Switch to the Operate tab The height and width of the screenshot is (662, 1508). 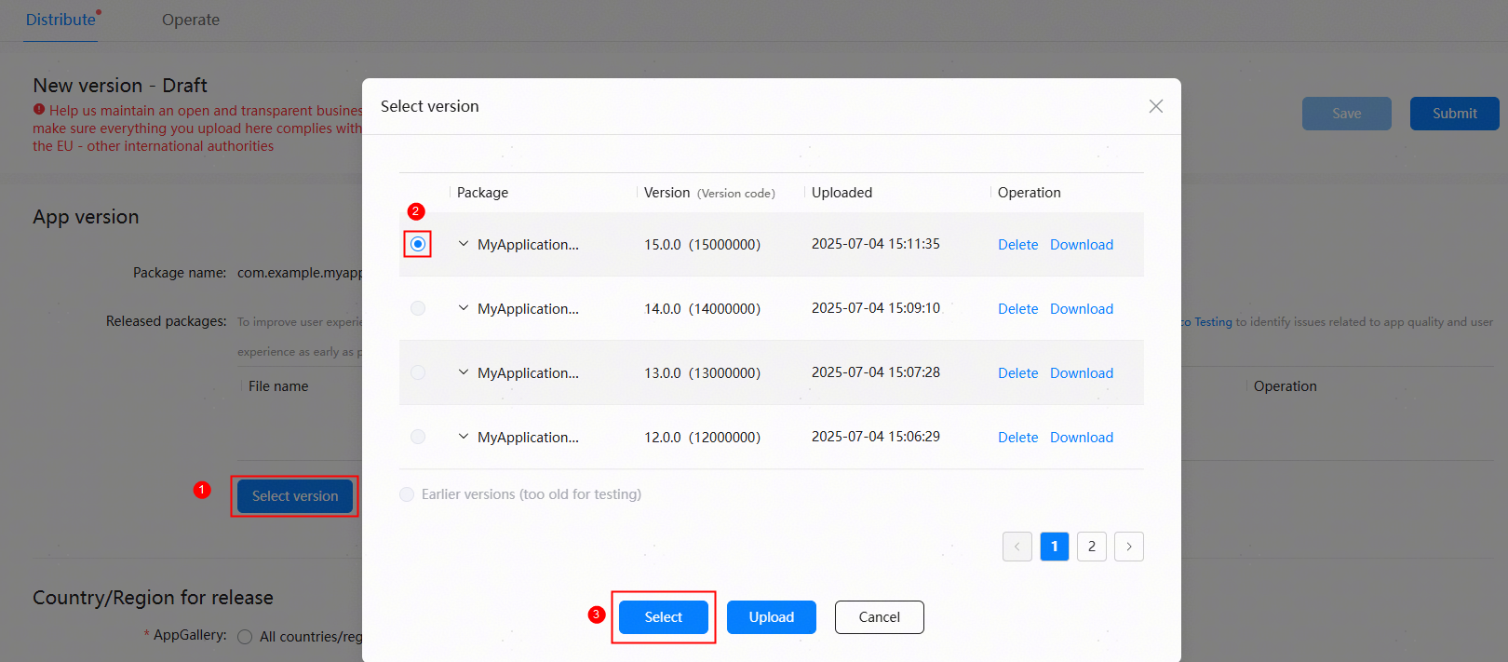191,20
